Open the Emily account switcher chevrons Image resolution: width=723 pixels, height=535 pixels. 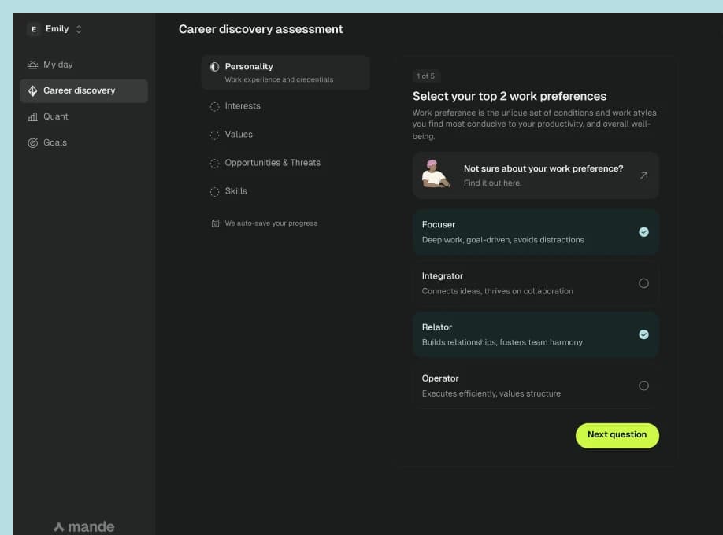click(x=79, y=29)
